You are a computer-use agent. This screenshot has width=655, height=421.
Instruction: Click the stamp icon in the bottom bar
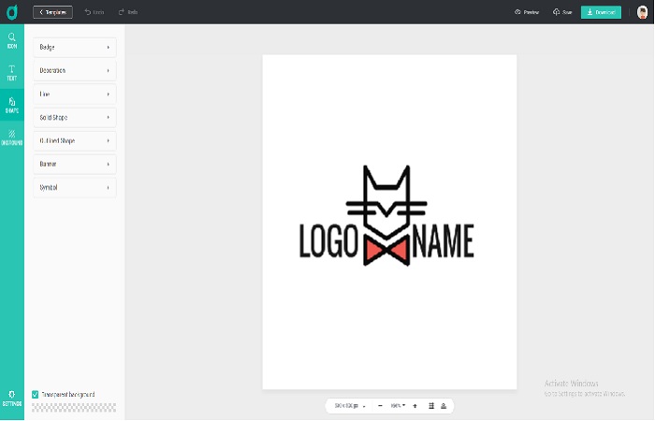(x=444, y=405)
